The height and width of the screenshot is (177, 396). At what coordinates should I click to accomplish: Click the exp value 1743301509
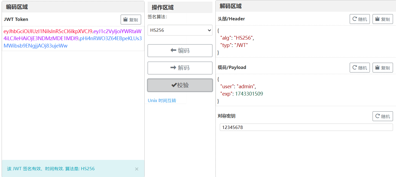tap(249, 94)
